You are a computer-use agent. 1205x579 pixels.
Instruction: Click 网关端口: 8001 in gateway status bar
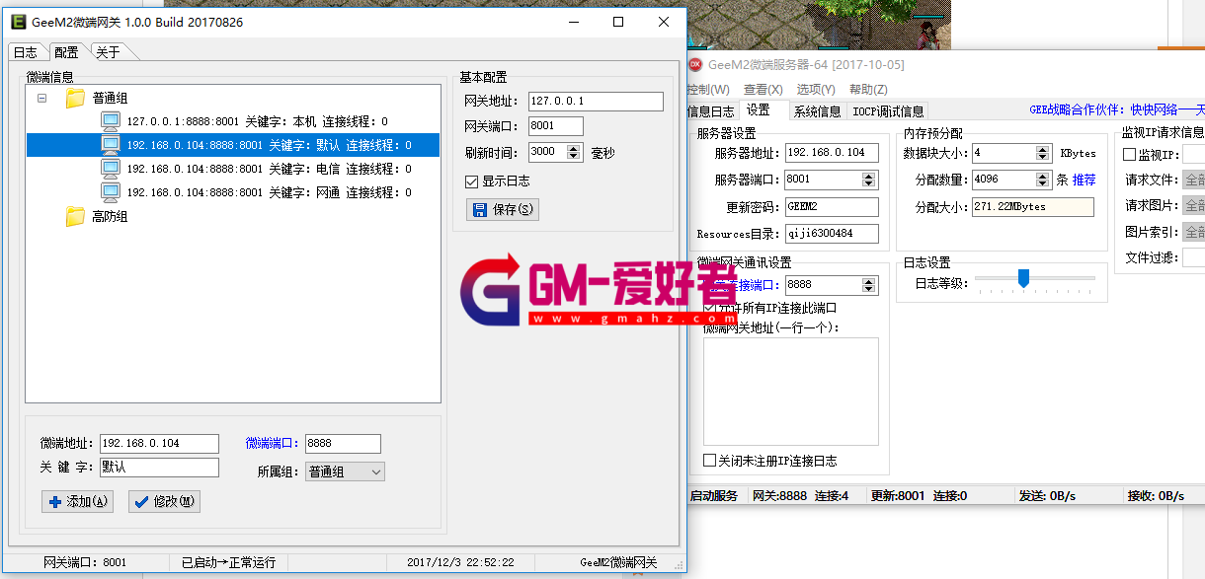[x=85, y=562]
